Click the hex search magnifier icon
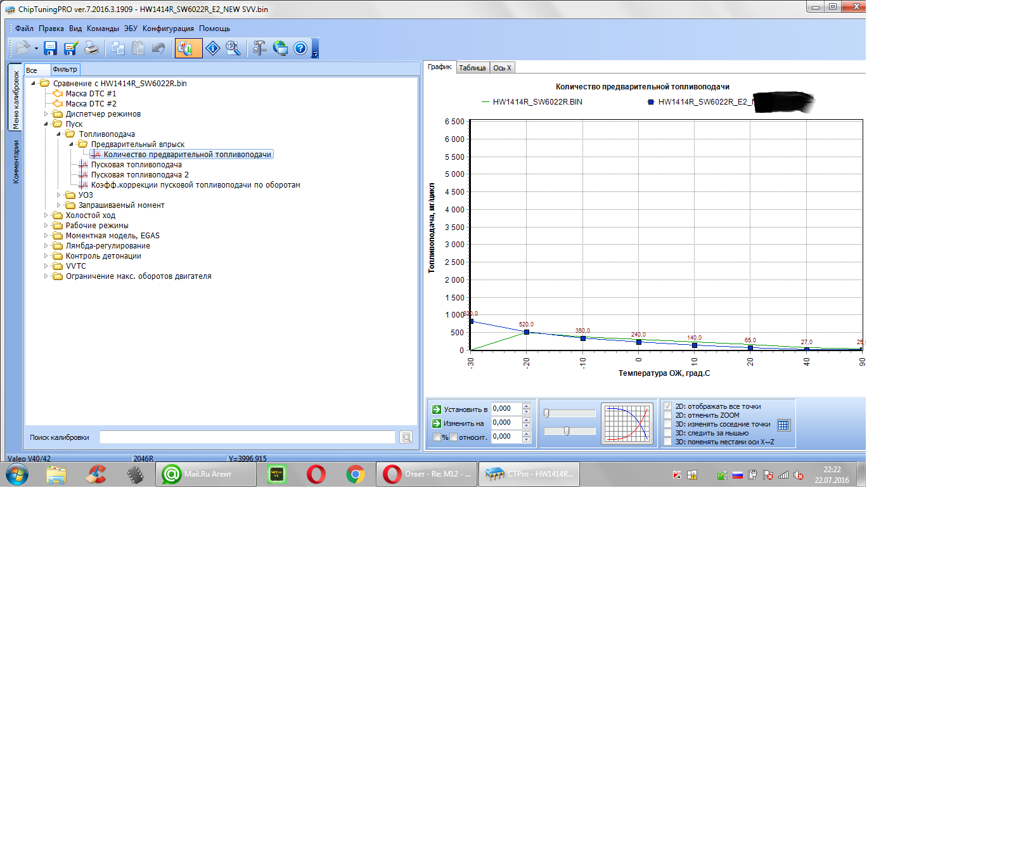1009x862 pixels. point(233,48)
